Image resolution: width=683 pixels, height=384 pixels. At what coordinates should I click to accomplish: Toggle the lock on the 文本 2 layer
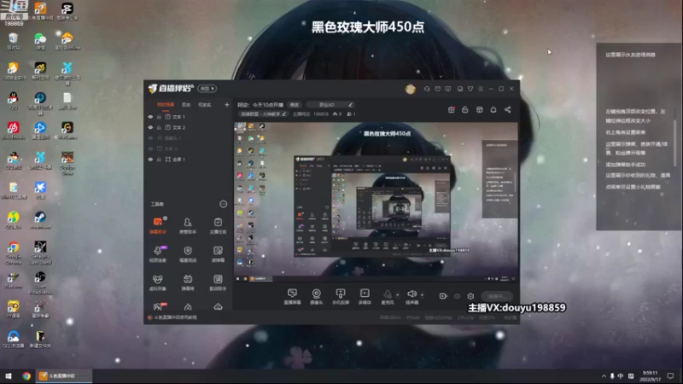(159, 127)
